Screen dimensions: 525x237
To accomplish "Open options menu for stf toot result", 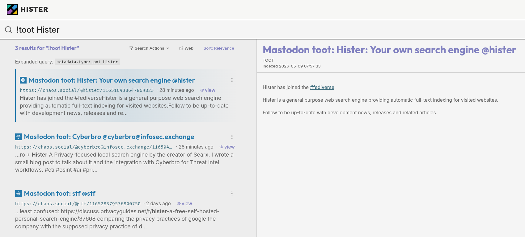I will point(232,194).
